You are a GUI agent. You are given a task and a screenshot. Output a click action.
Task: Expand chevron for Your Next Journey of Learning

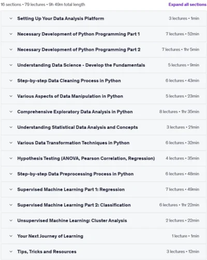click(x=11, y=236)
